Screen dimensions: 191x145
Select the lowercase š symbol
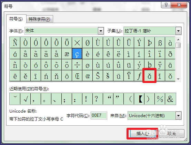pyautogui.click(x=108, y=76)
